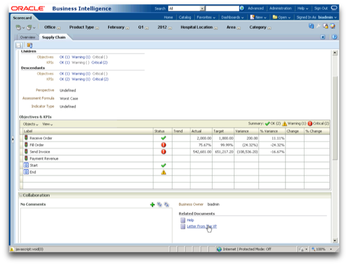The width and height of the screenshot is (348, 265).
Task: Open the Favorites menu
Action: coord(206,17)
